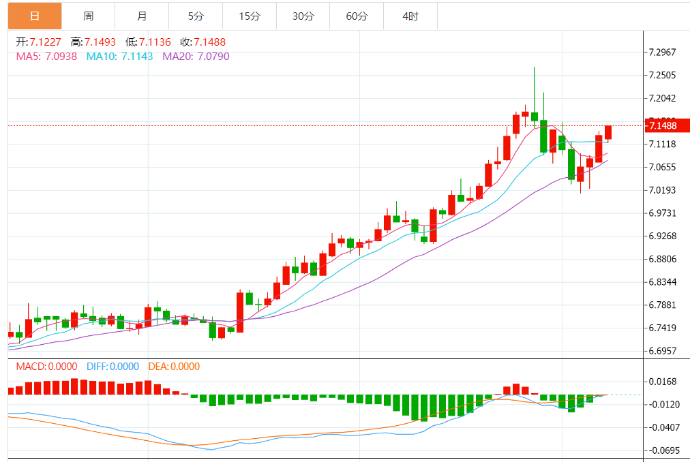Viewport: 690px width, 462px height.
Task: Click the 6.7881 price axis label
Action: (x=662, y=305)
